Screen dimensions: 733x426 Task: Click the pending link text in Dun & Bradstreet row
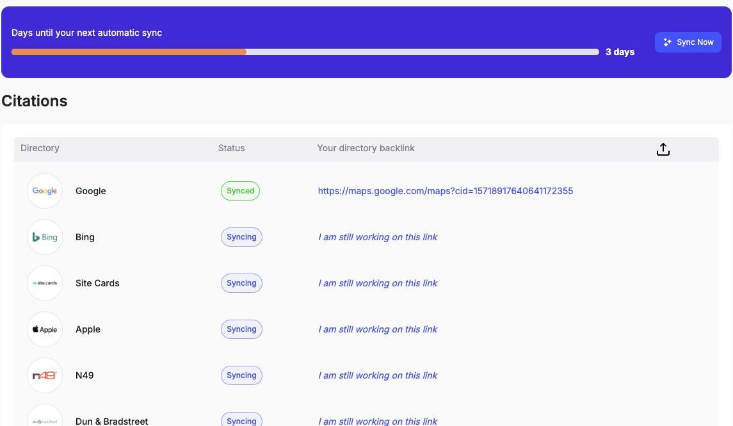point(378,421)
